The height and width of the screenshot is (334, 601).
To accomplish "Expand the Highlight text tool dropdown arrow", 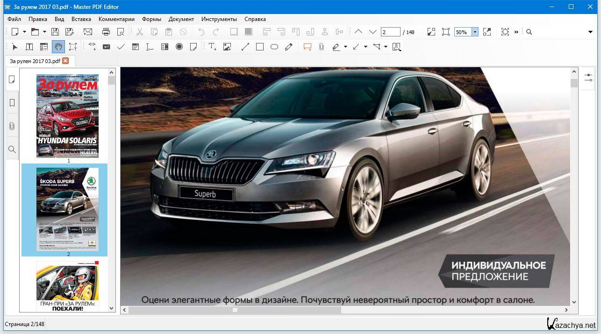I will point(345,47).
